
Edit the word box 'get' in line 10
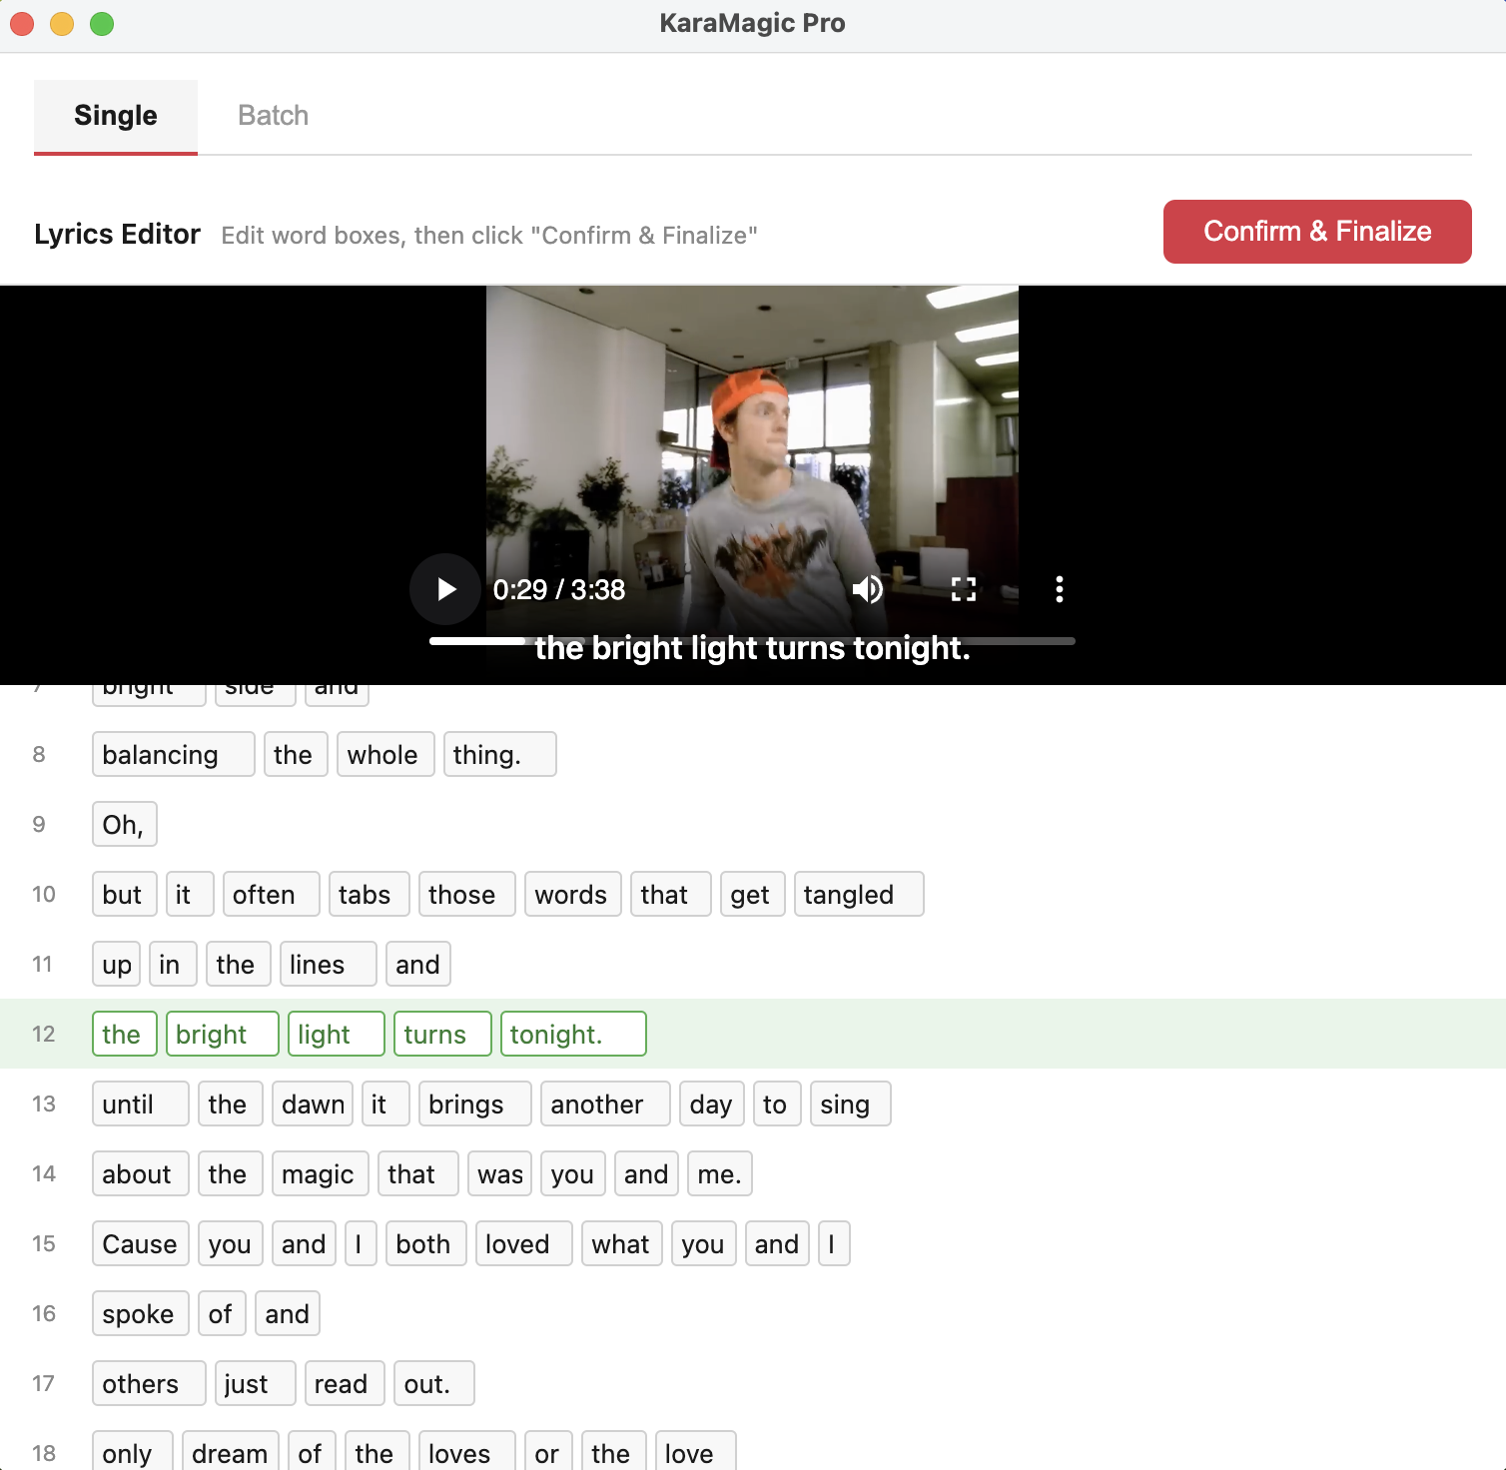[x=752, y=895]
